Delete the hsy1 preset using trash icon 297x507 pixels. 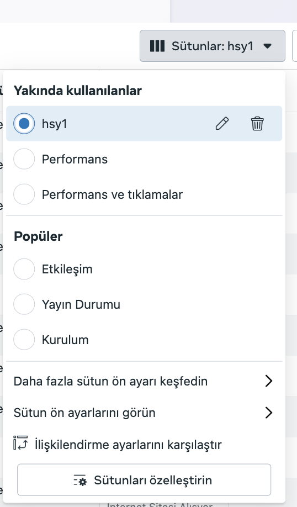pos(257,124)
